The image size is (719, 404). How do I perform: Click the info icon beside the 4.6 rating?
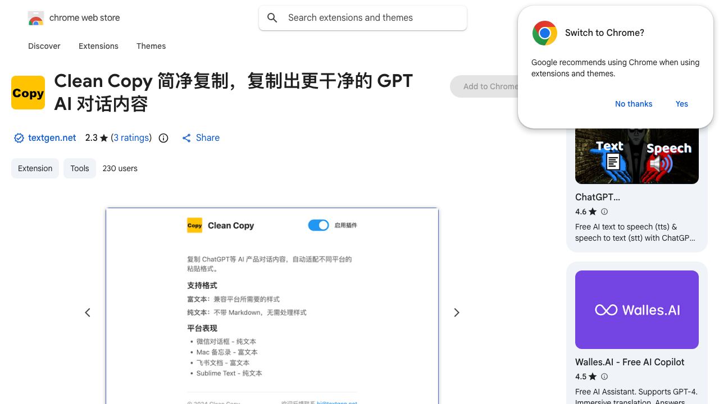point(604,212)
